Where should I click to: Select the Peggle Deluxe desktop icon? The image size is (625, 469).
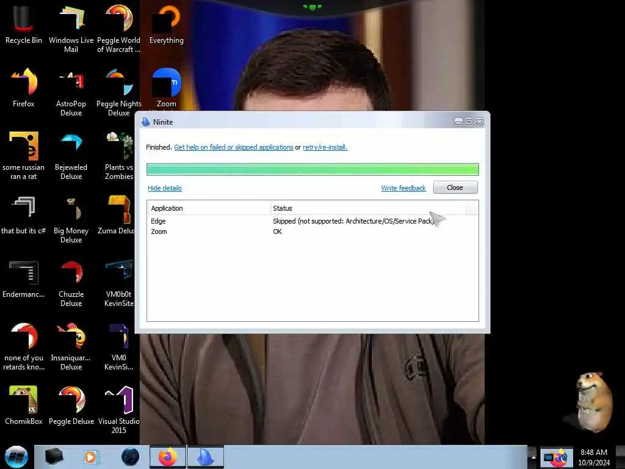point(71,405)
